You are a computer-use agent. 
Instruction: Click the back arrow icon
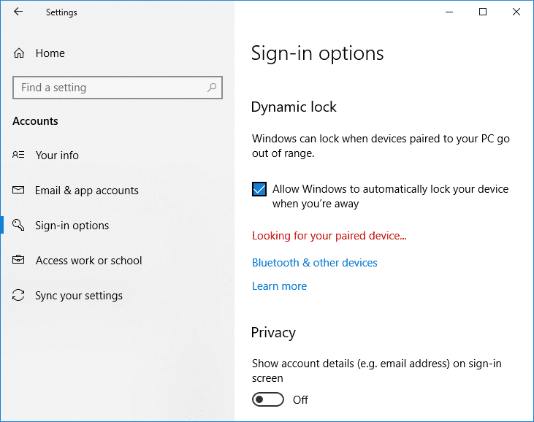(18, 12)
